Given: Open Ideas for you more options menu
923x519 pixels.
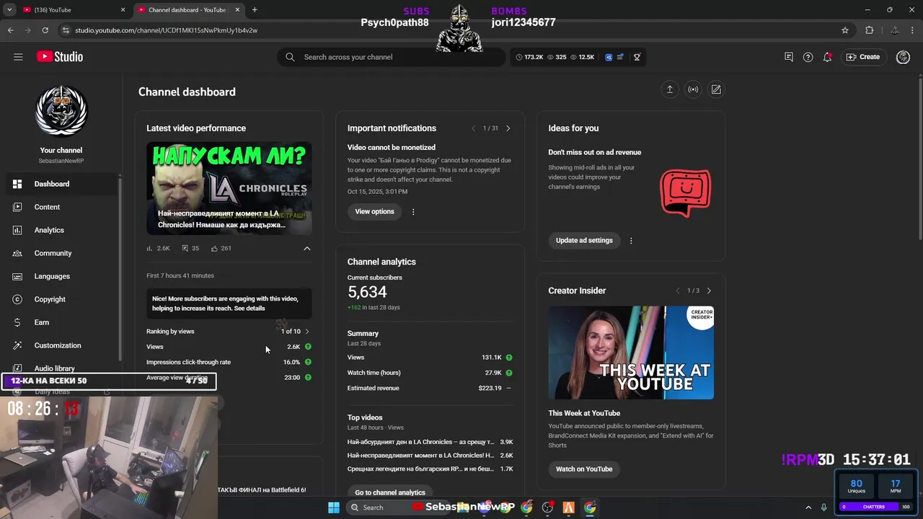Looking at the screenshot, I should pyautogui.click(x=631, y=241).
